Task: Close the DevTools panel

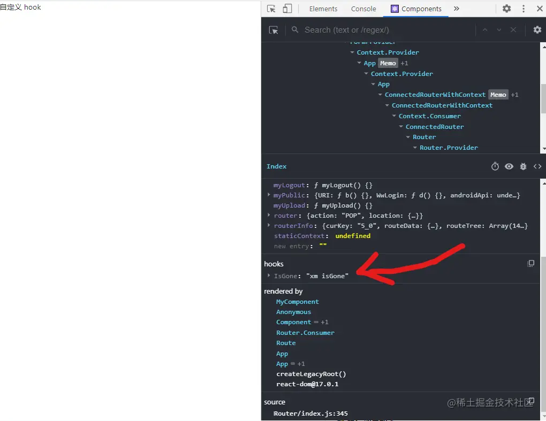Action: (540, 9)
